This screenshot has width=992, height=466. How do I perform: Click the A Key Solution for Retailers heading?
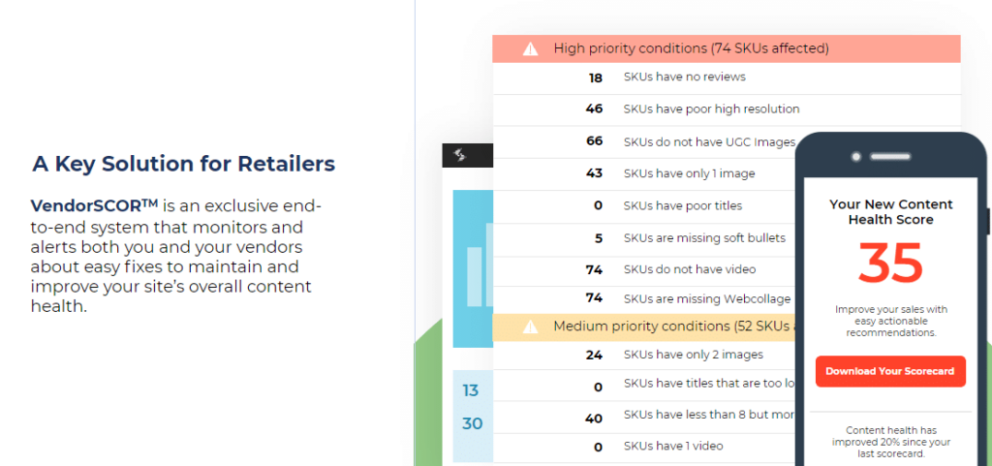click(183, 164)
